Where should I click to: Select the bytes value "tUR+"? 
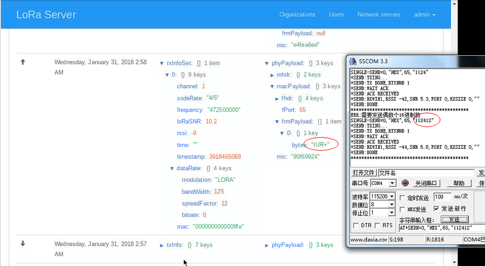(321, 145)
